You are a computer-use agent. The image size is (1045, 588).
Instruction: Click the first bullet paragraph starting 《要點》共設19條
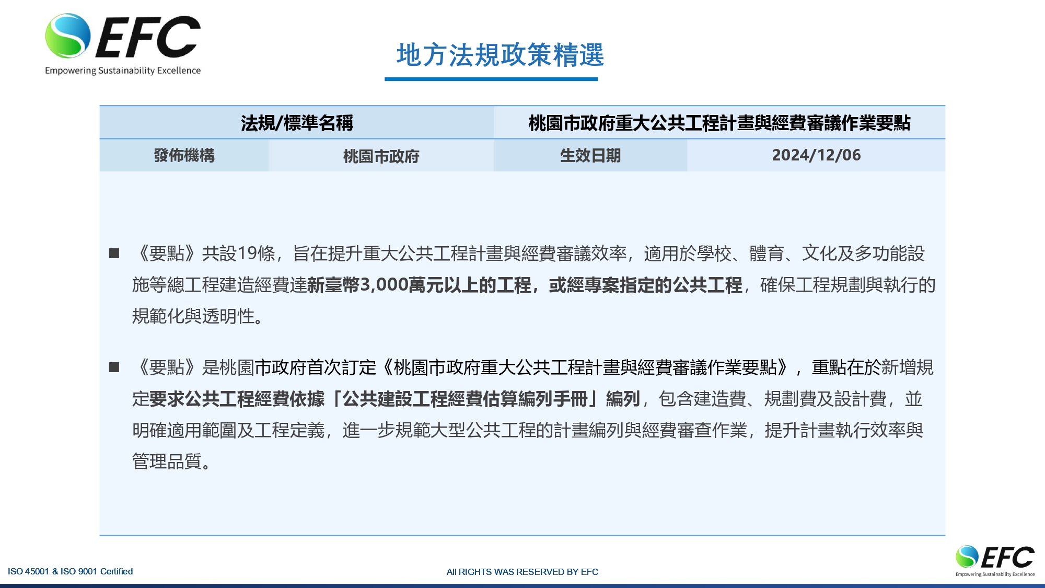pyautogui.click(x=533, y=285)
